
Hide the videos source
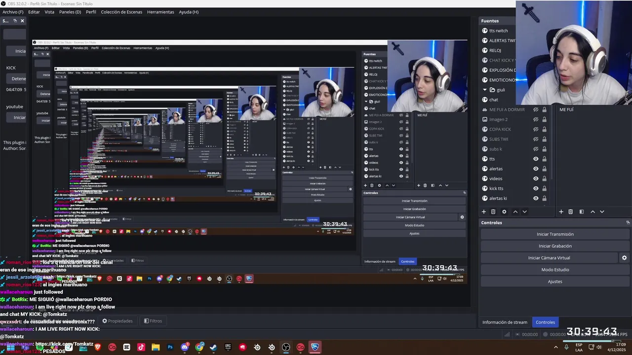pyautogui.click(x=536, y=178)
